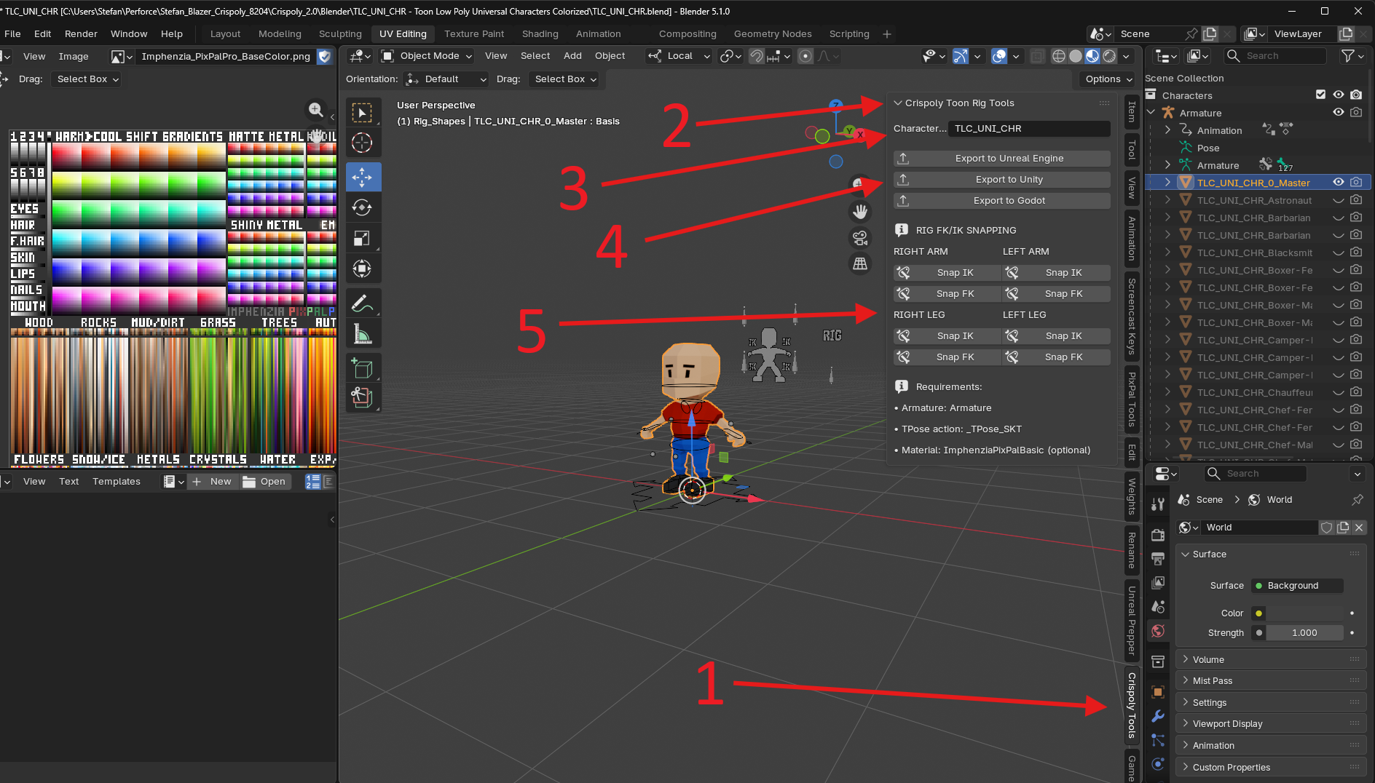Click Open in the text editor header

pos(265,482)
